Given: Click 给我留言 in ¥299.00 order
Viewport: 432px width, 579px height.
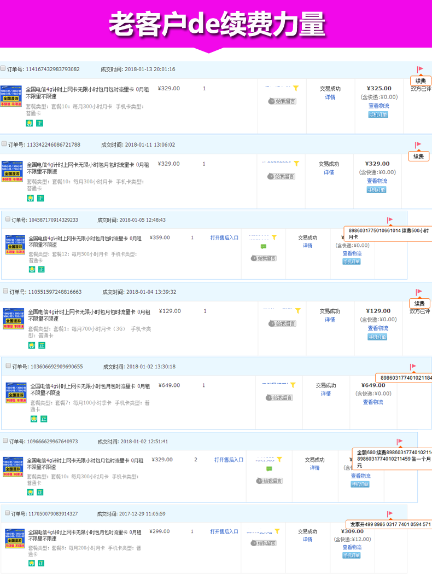Looking at the screenshot, I should tap(264, 543).
